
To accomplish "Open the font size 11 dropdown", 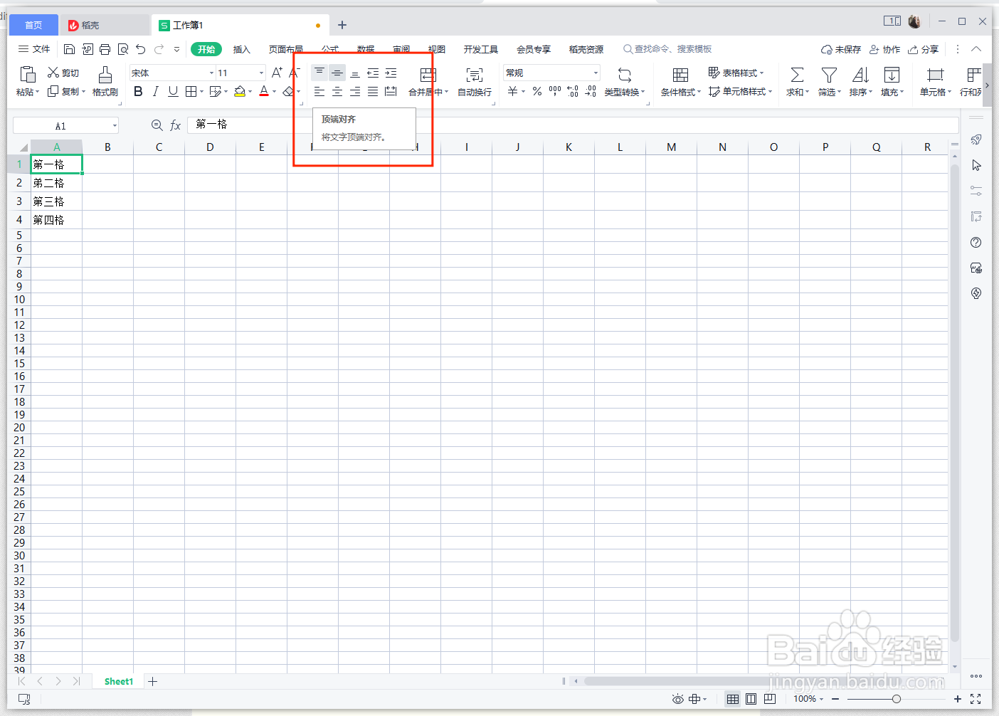I will pyautogui.click(x=261, y=73).
